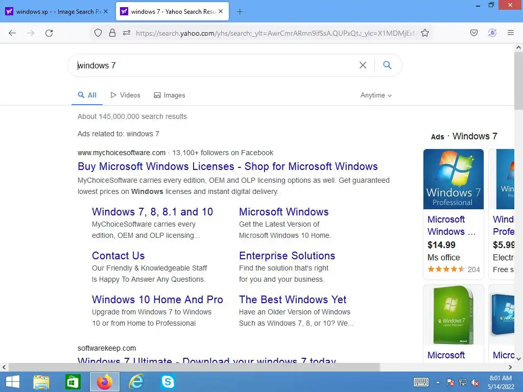This screenshot has width=523, height=392.
Task: Open Windows 7 Ultimate softwarekeep link
Action: coord(207,360)
